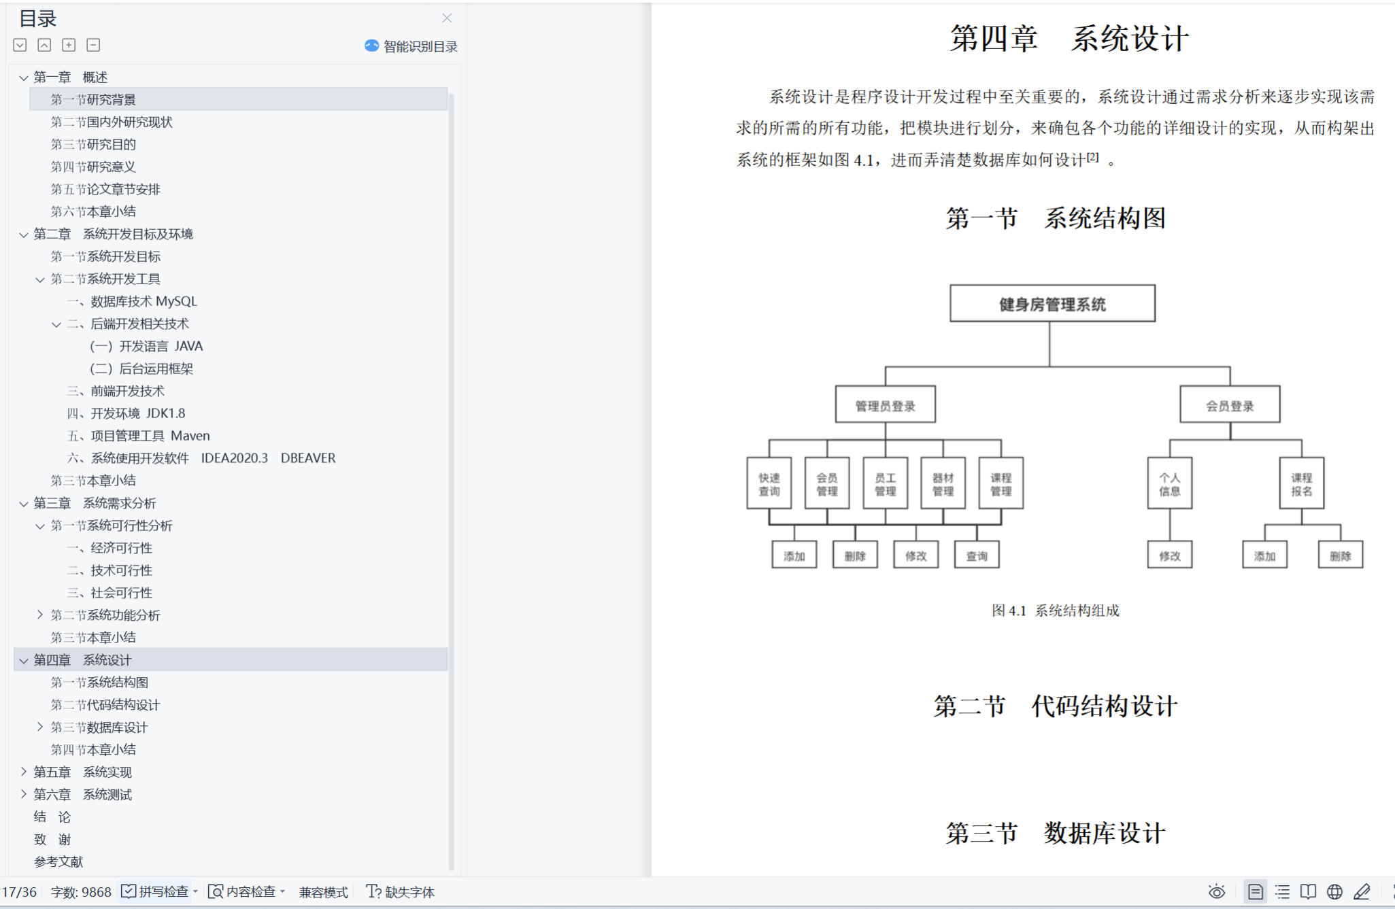The width and height of the screenshot is (1395, 909).
Task: Open 内容检查 dropdown arrow
Action: coord(282,891)
